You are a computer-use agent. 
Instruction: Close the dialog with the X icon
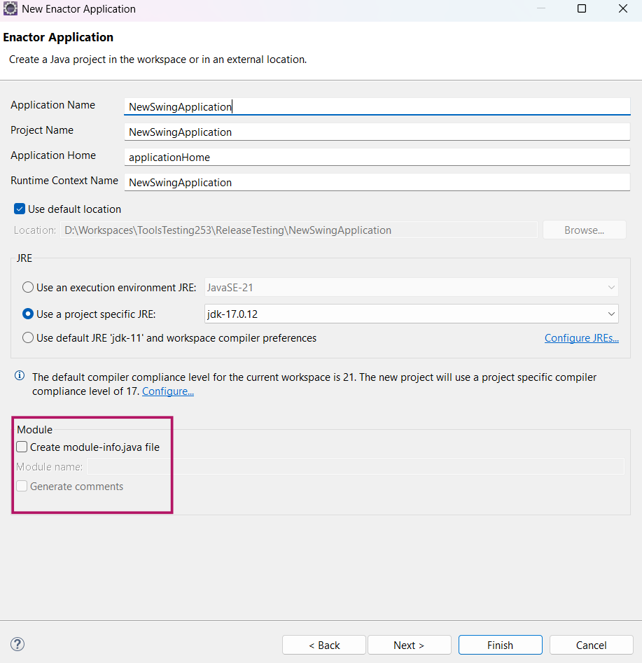pyautogui.click(x=622, y=9)
